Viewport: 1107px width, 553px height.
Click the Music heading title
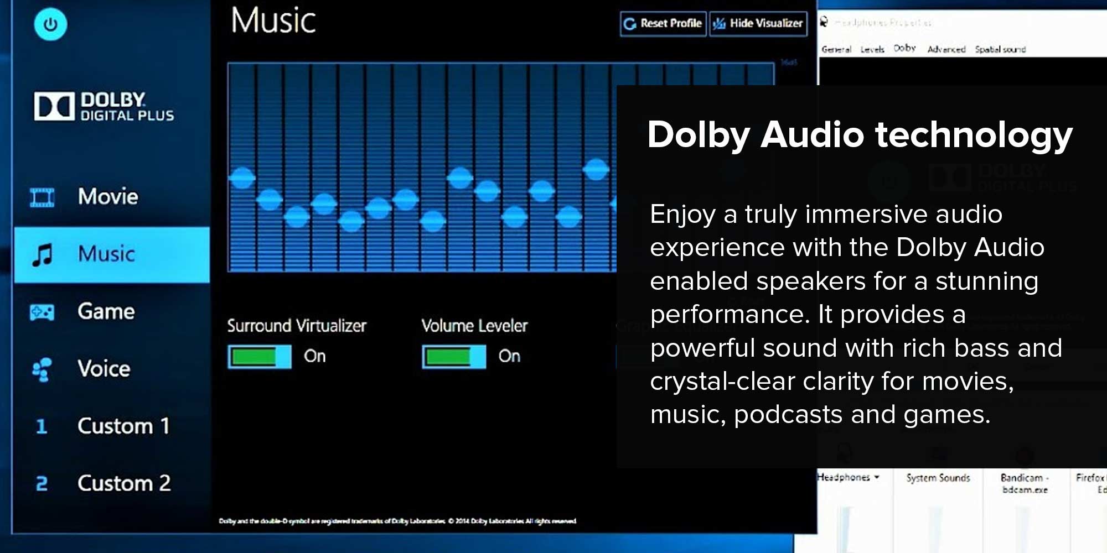(273, 20)
